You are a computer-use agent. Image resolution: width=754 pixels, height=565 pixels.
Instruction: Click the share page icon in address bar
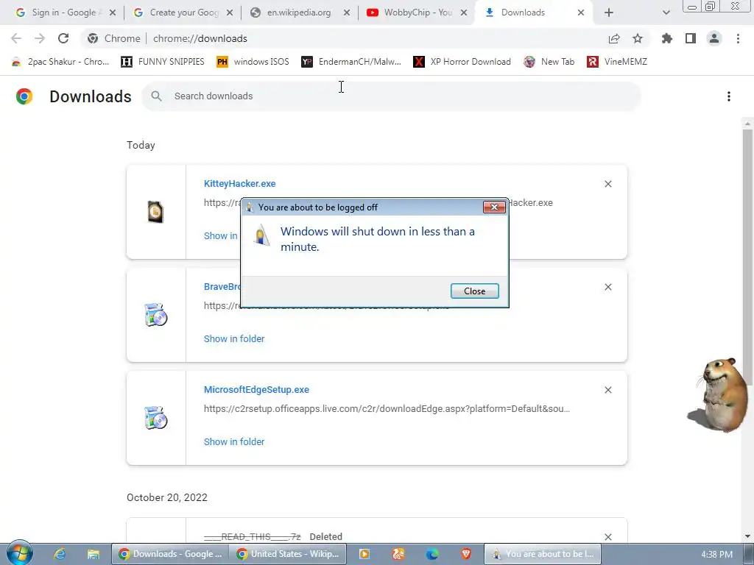coord(614,38)
